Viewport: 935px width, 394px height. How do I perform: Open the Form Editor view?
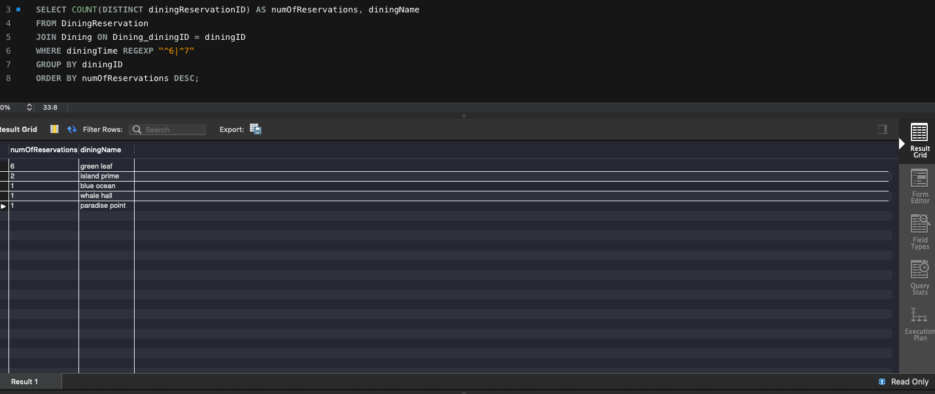coord(919,186)
